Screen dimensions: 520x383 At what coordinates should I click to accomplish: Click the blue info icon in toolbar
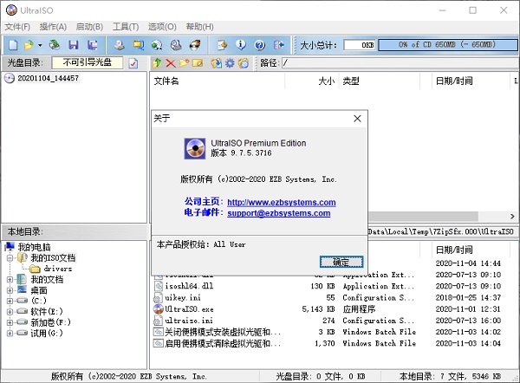point(240,44)
